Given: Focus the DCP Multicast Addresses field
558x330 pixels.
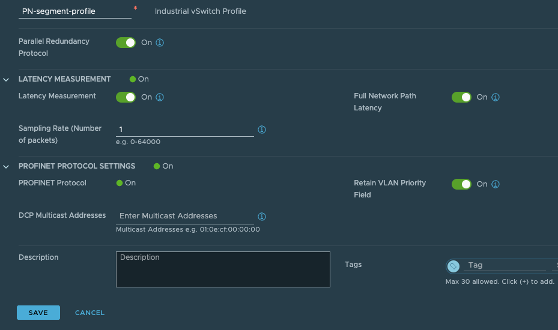Looking at the screenshot, I should [184, 216].
